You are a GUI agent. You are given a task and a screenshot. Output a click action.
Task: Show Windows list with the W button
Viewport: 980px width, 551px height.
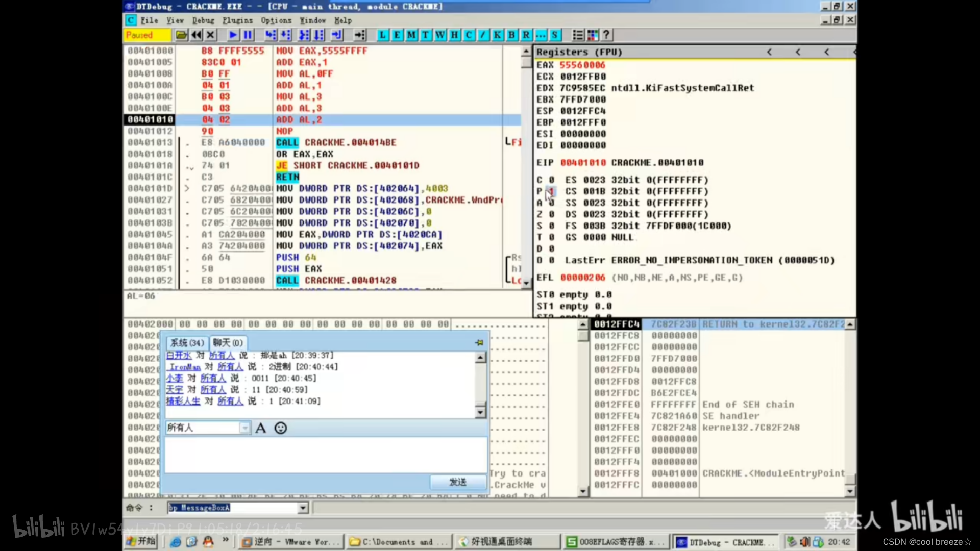[440, 35]
